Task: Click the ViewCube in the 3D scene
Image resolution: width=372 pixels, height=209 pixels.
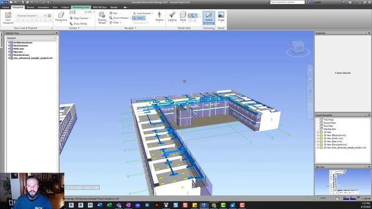Action: point(298,48)
